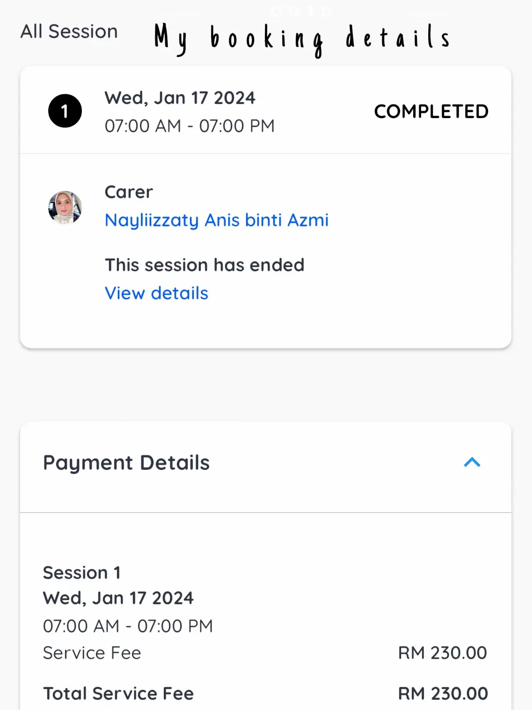Click the session number 1 badge

pyautogui.click(x=65, y=111)
